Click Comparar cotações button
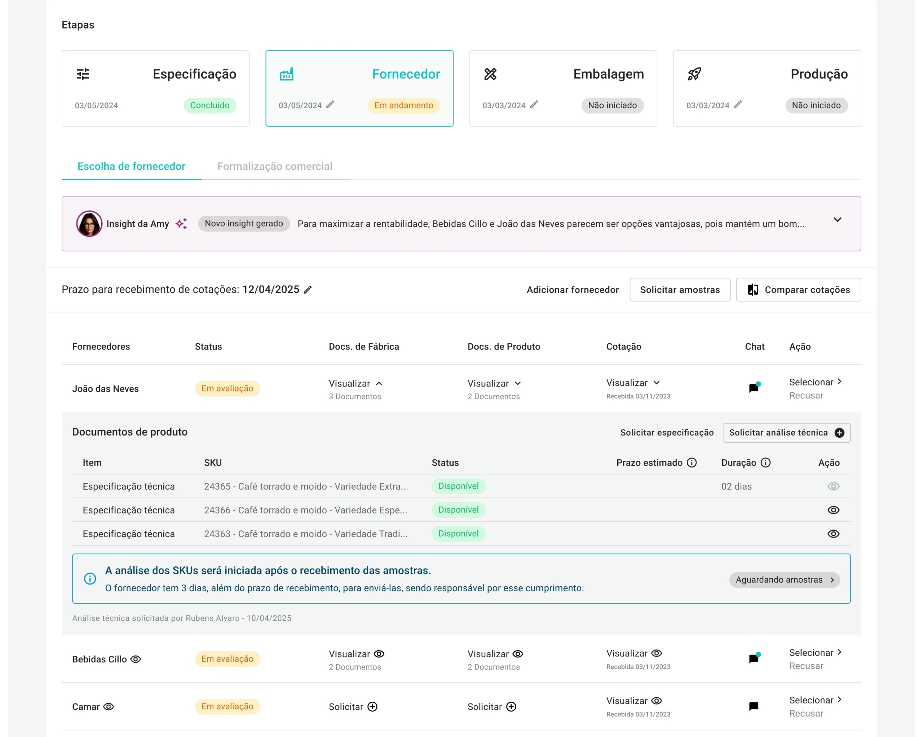Viewport: 923px width, 737px height. [798, 290]
